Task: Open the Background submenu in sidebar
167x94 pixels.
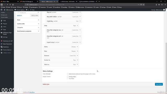Action: (x=4, y=15)
